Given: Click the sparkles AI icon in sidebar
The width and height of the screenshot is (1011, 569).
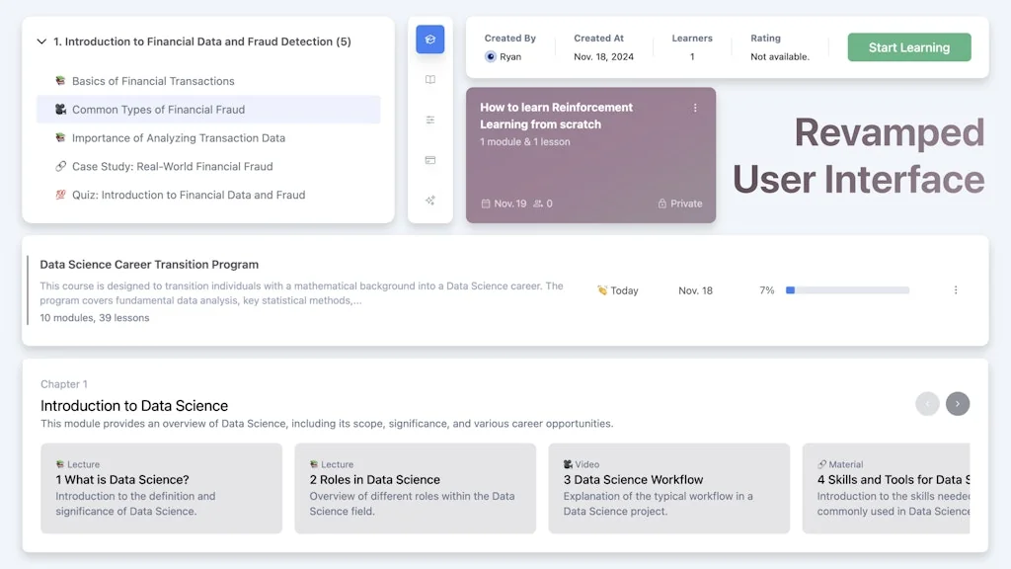Looking at the screenshot, I should tap(429, 201).
